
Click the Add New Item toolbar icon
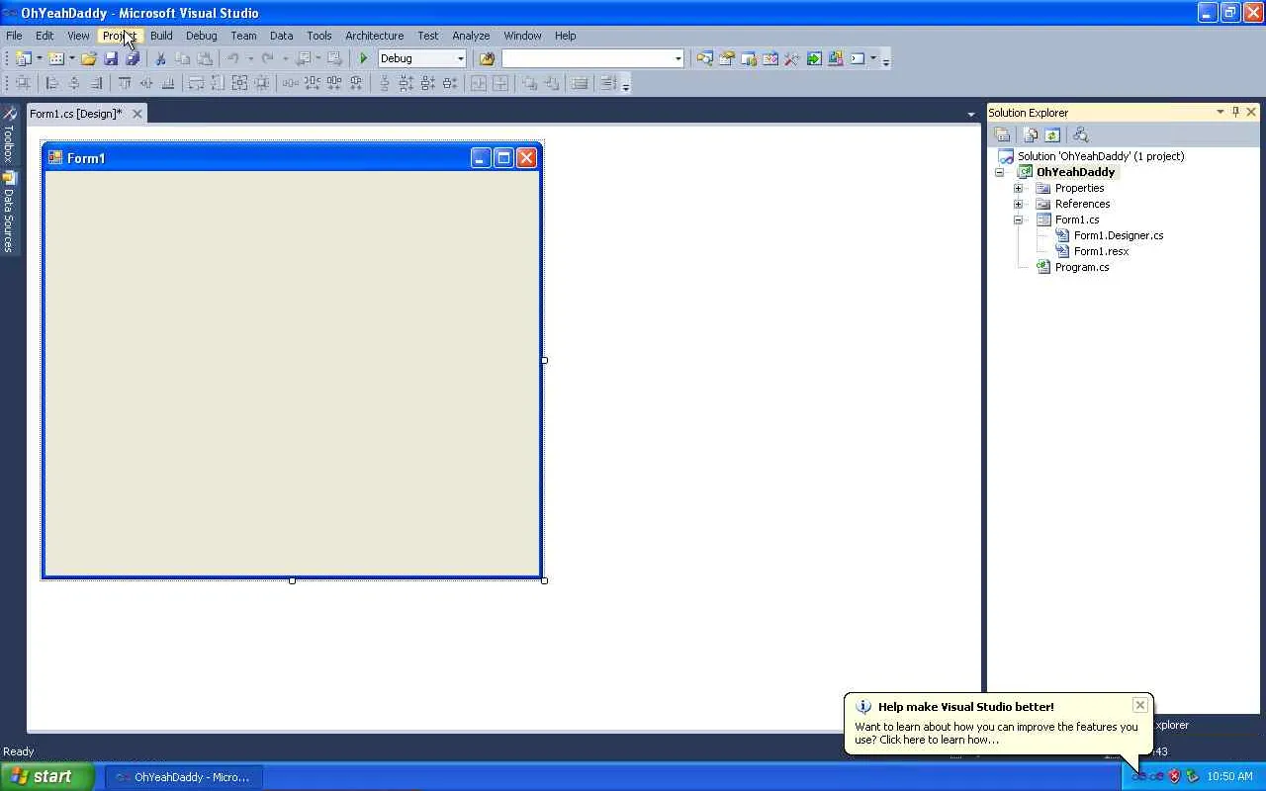tap(55, 58)
